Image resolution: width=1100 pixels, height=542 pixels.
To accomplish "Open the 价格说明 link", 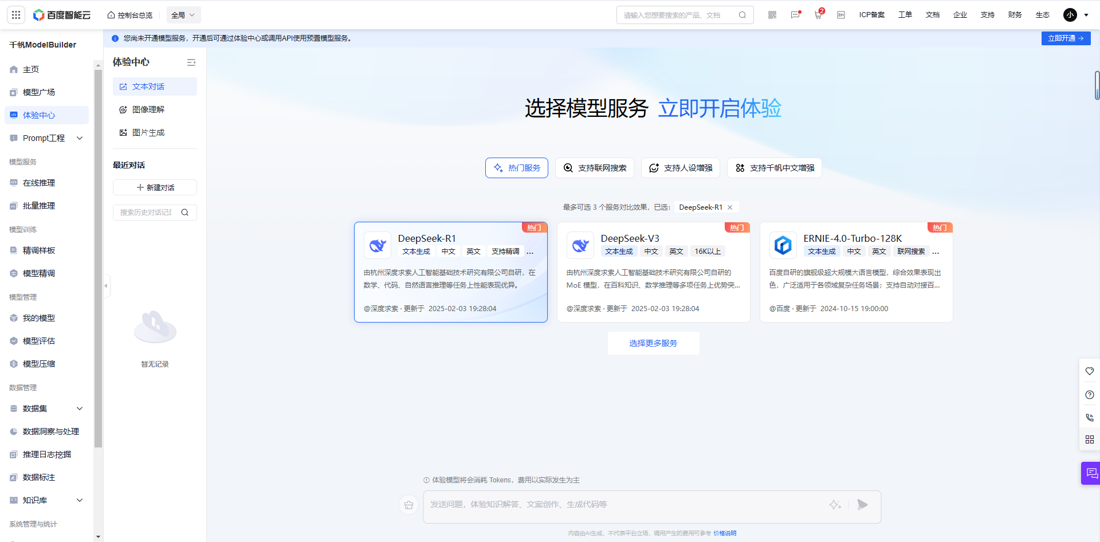I will [725, 533].
